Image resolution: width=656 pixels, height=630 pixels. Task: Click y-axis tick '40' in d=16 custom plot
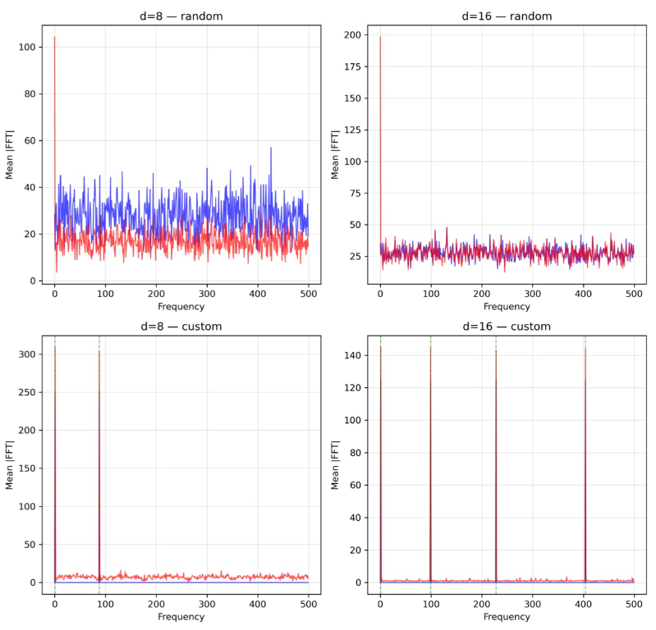coord(356,518)
